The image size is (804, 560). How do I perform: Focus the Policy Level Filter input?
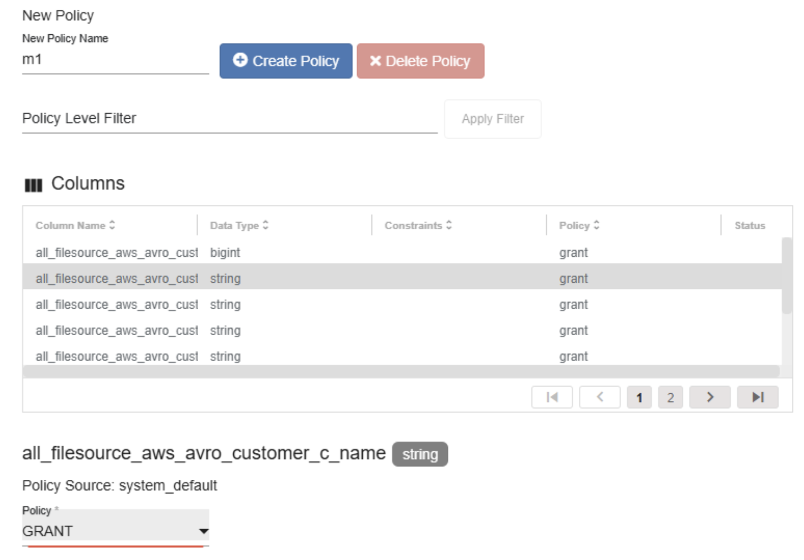point(229,119)
